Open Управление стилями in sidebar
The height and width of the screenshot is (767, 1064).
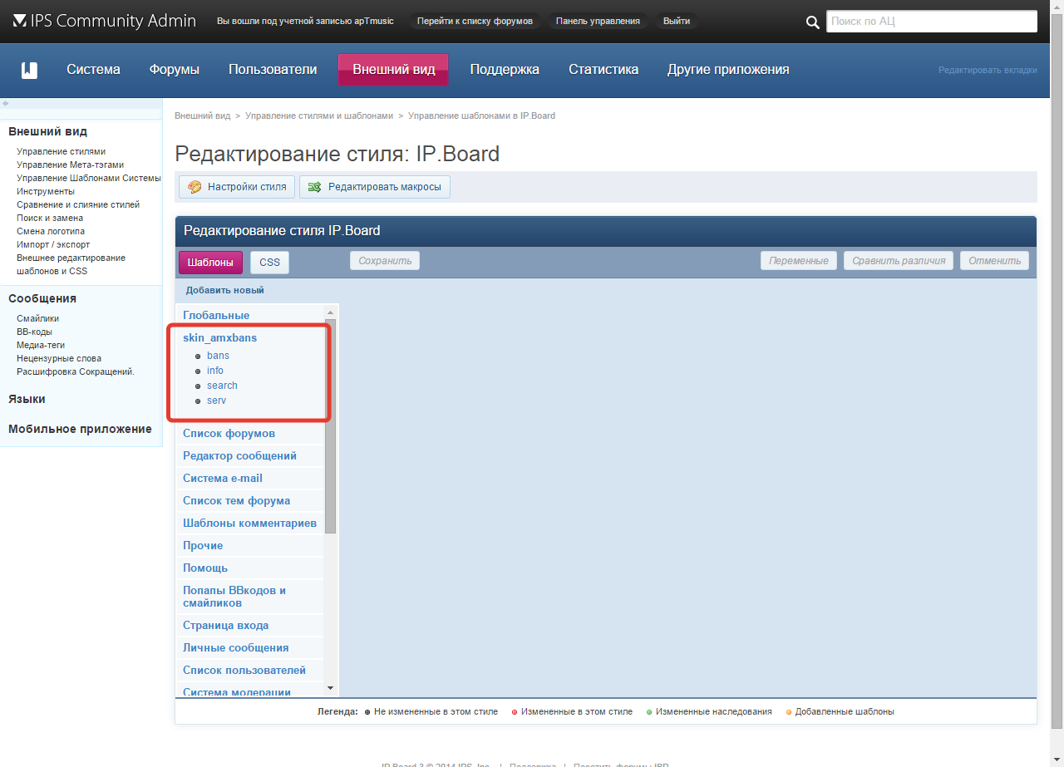[x=62, y=151]
